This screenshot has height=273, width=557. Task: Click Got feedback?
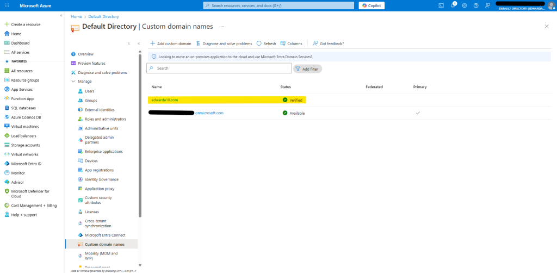pyautogui.click(x=328, y=44)
